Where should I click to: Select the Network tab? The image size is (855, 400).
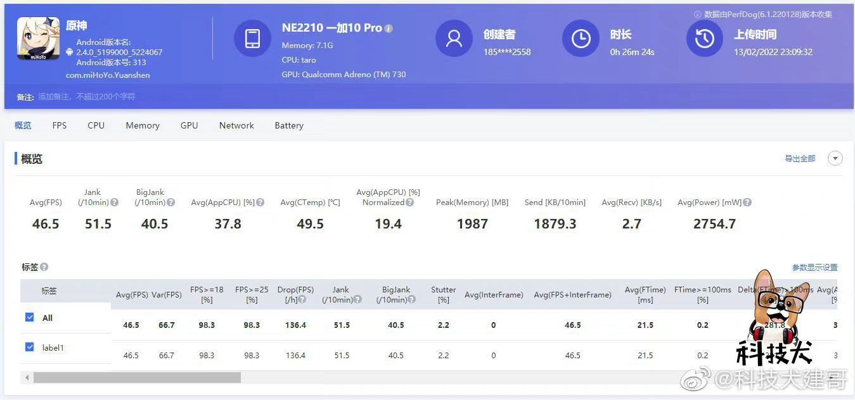[236, 125]
